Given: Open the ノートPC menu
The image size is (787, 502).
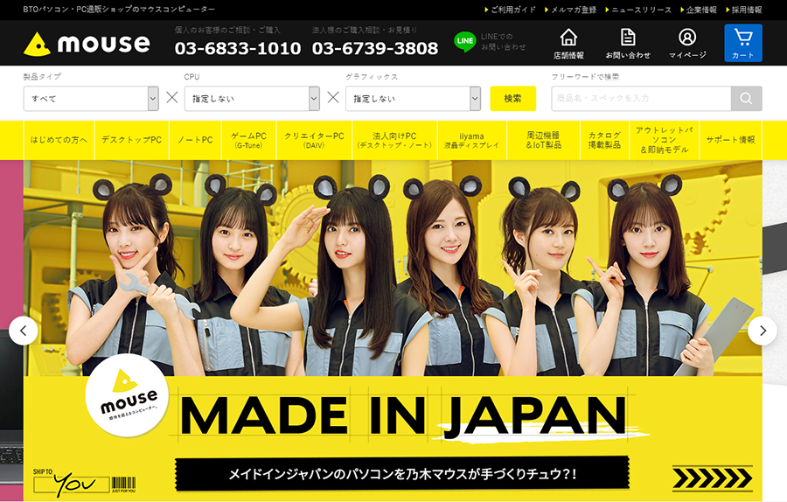Looking at the screenshot, I should click(x=195, y=140).
